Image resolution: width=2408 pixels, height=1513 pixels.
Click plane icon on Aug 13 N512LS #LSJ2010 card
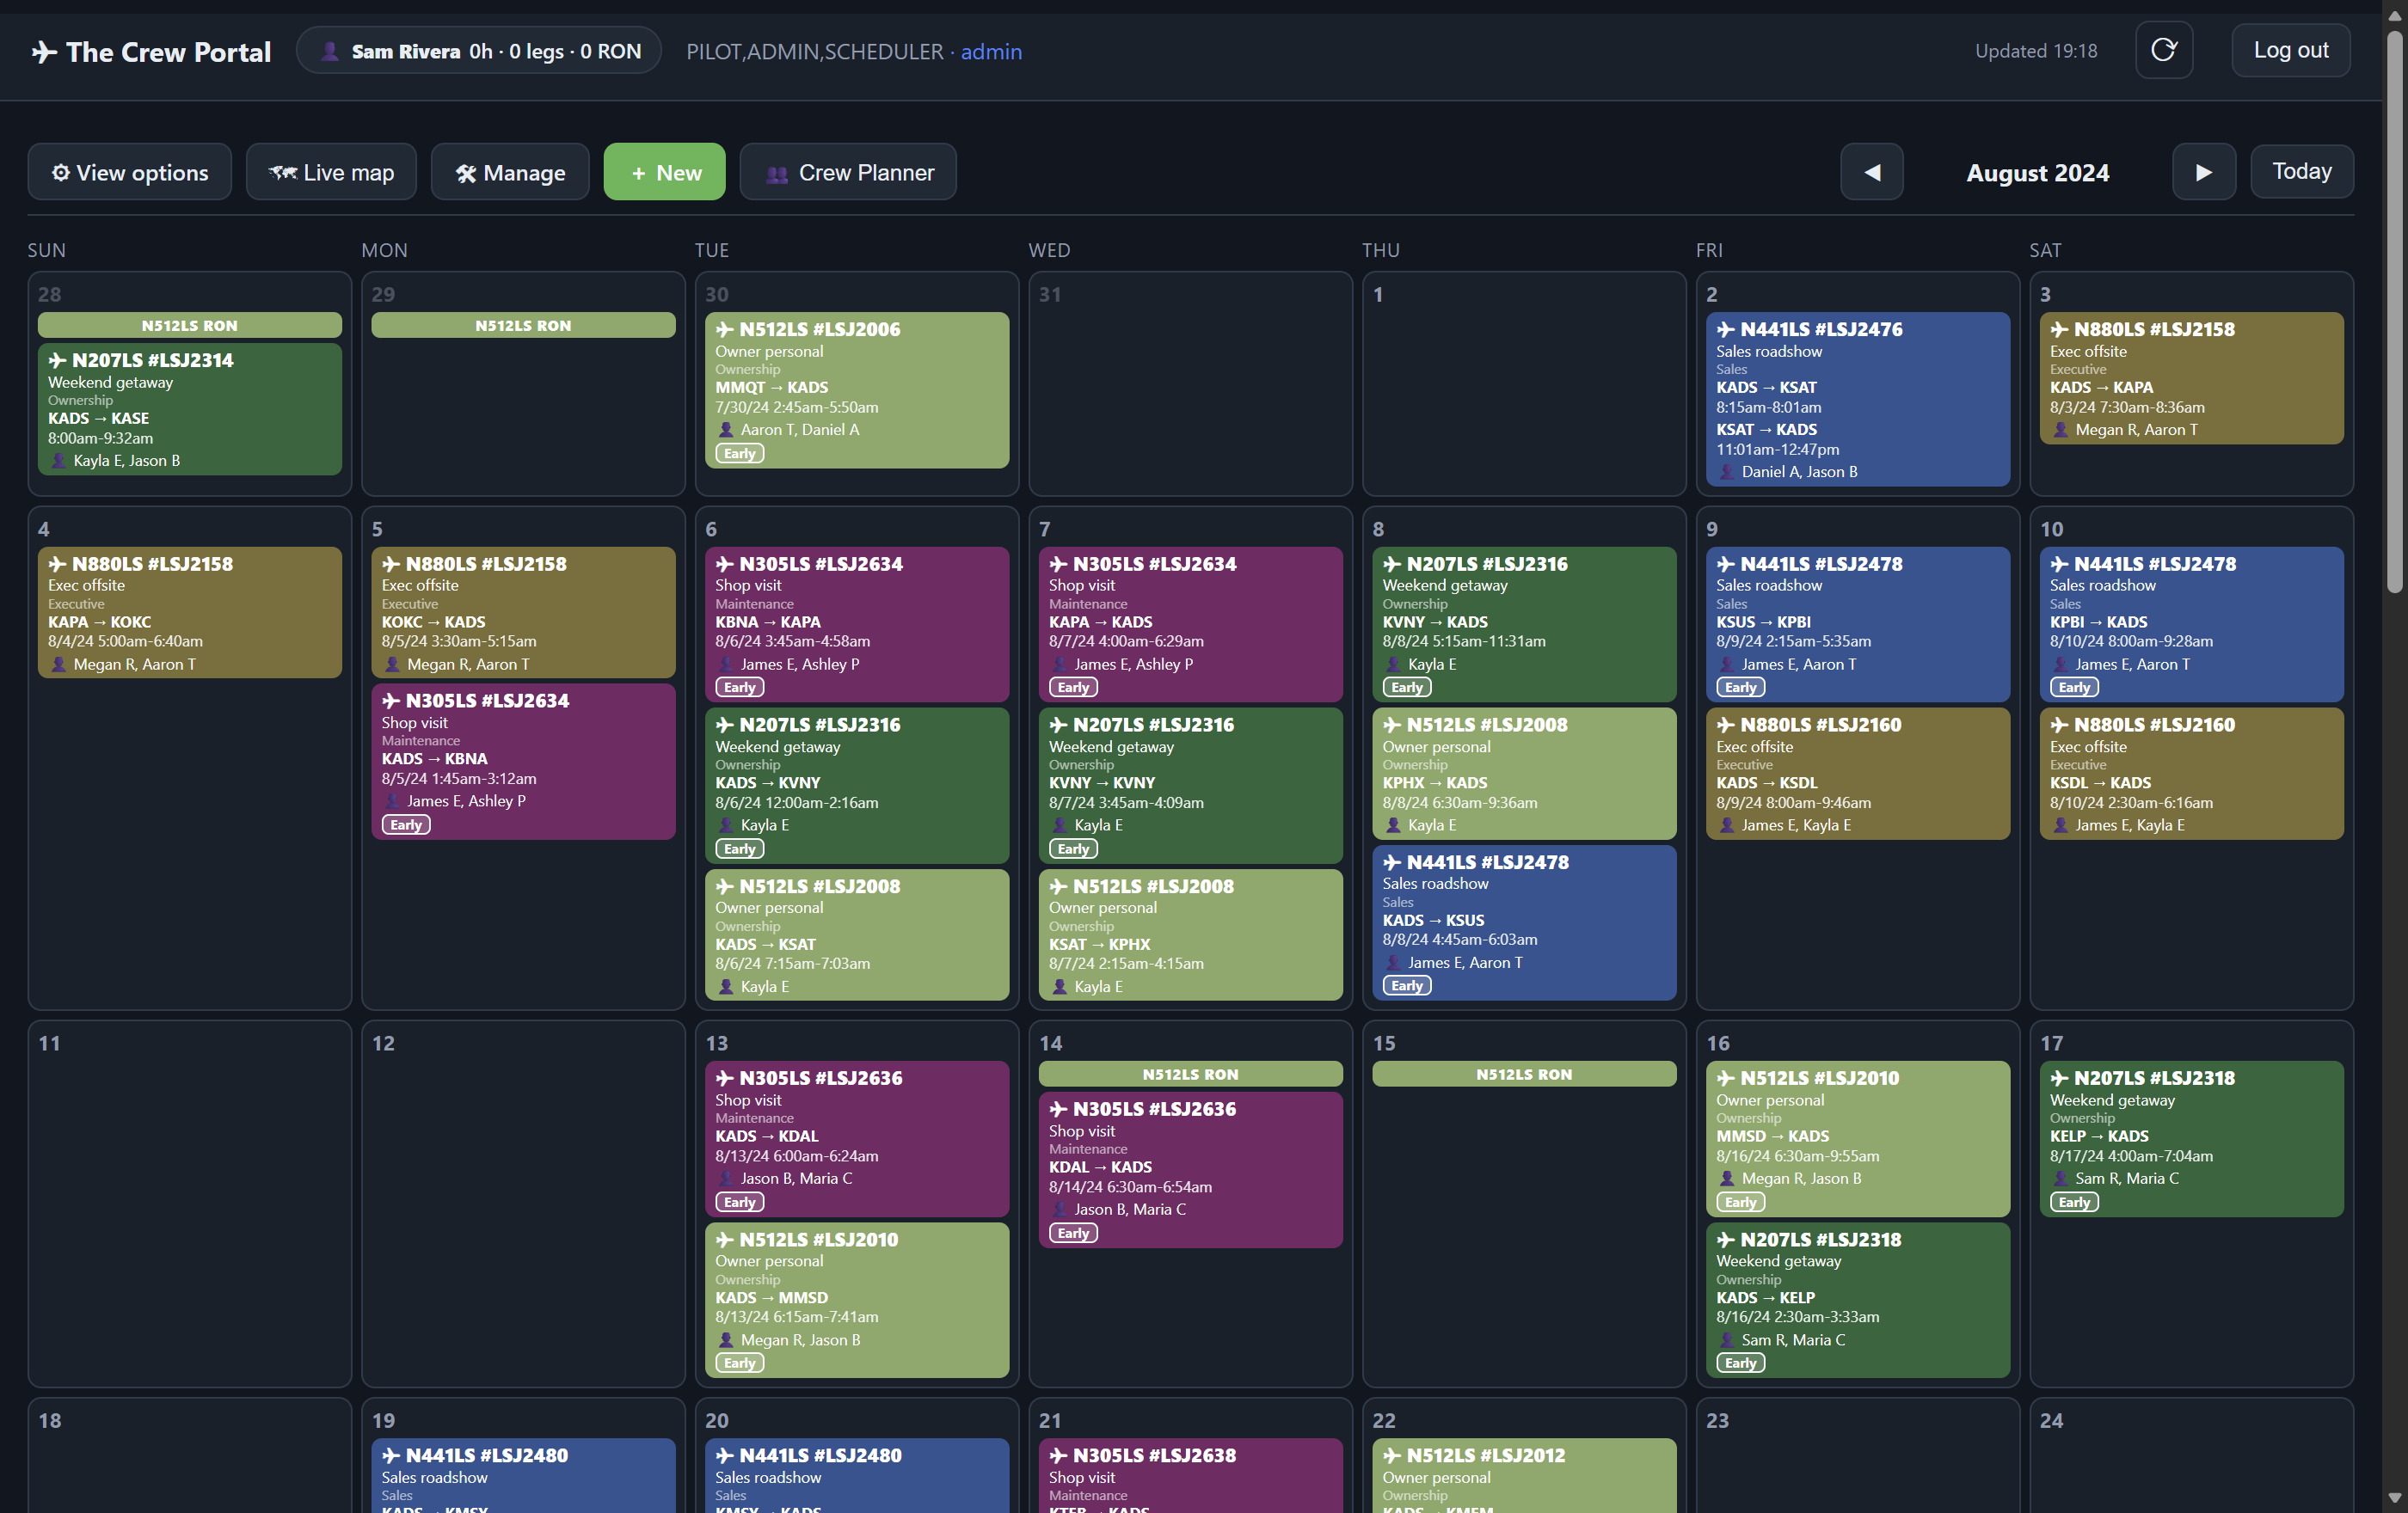[725, 1239]
